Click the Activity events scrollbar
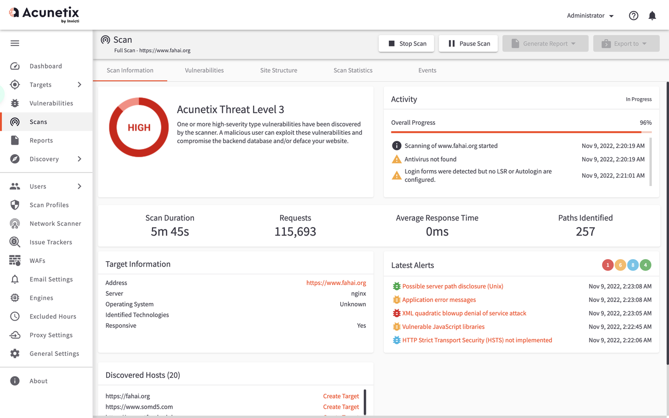 (650, 162)
